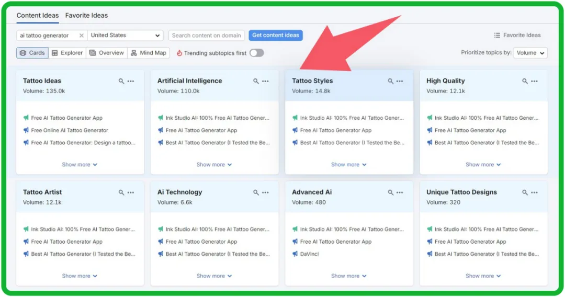Viewport: 565px width, 297px height.
Task: Switch to the Favorite Ideas tab
Action: (x=86, y=16)
